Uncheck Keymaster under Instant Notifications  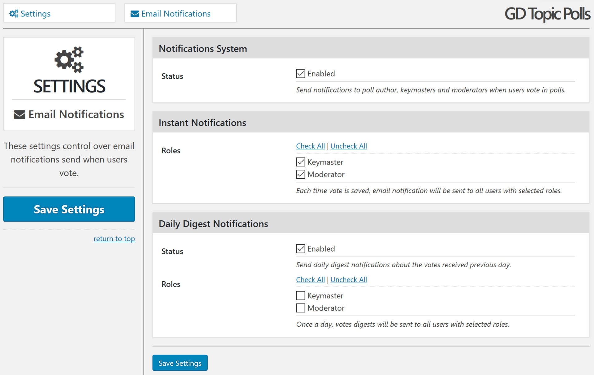(300, 162)
